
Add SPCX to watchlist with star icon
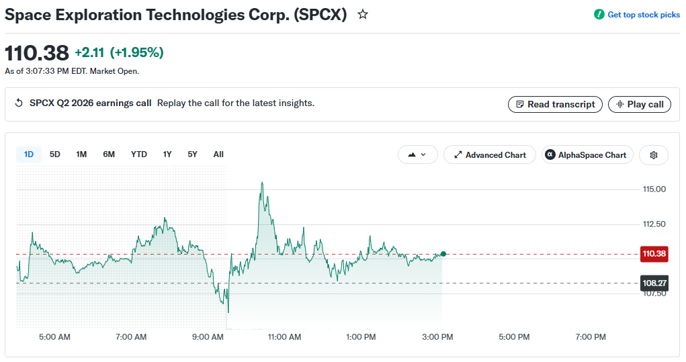point(363,14)
